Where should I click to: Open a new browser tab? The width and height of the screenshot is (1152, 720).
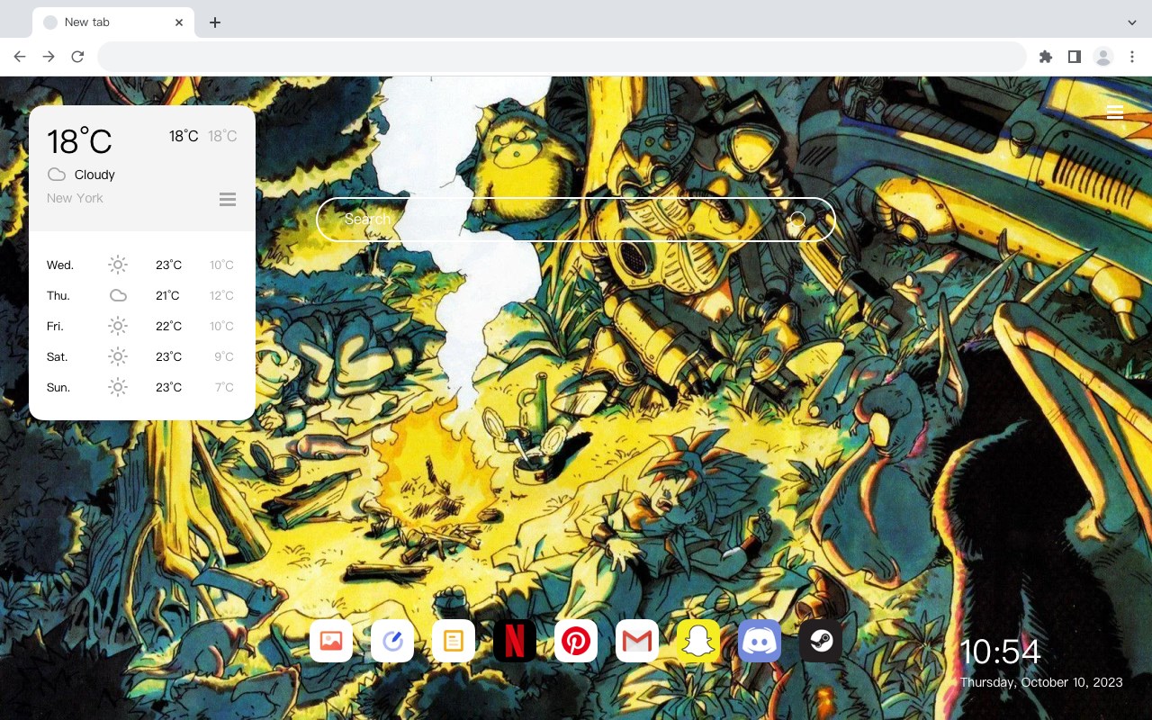(214, 22)
